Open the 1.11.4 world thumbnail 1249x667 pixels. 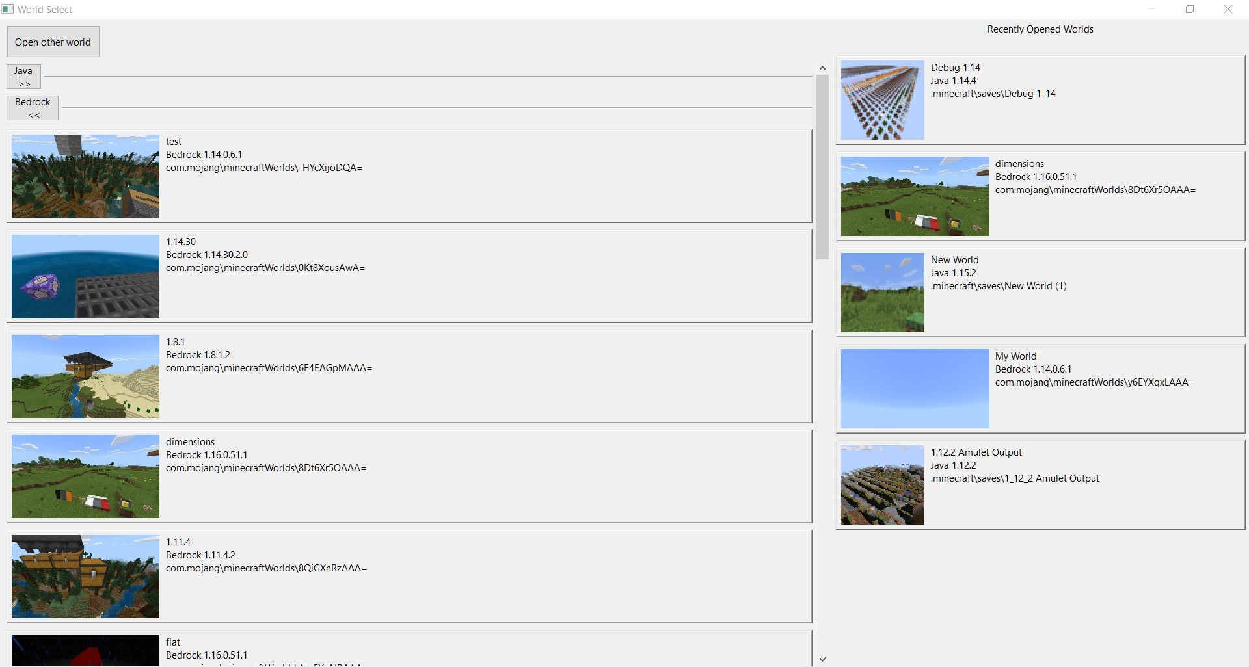point(85,577)
